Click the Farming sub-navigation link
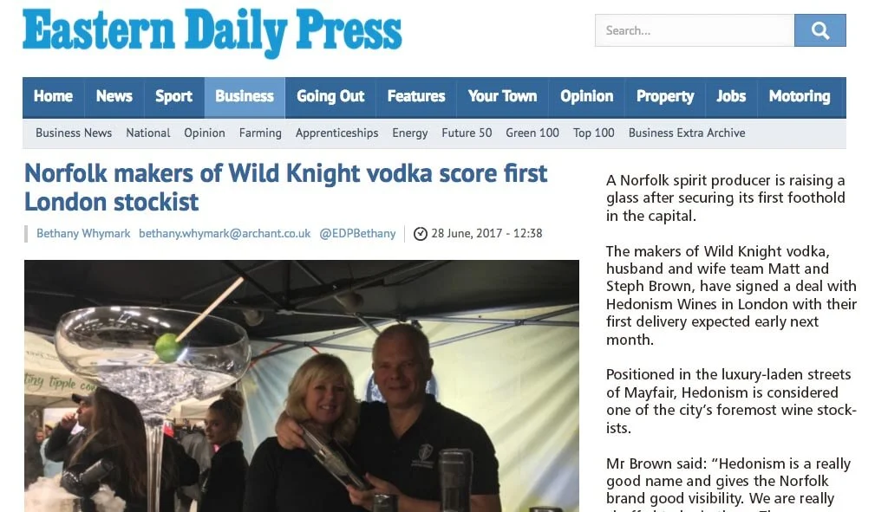 pos(260,133)
